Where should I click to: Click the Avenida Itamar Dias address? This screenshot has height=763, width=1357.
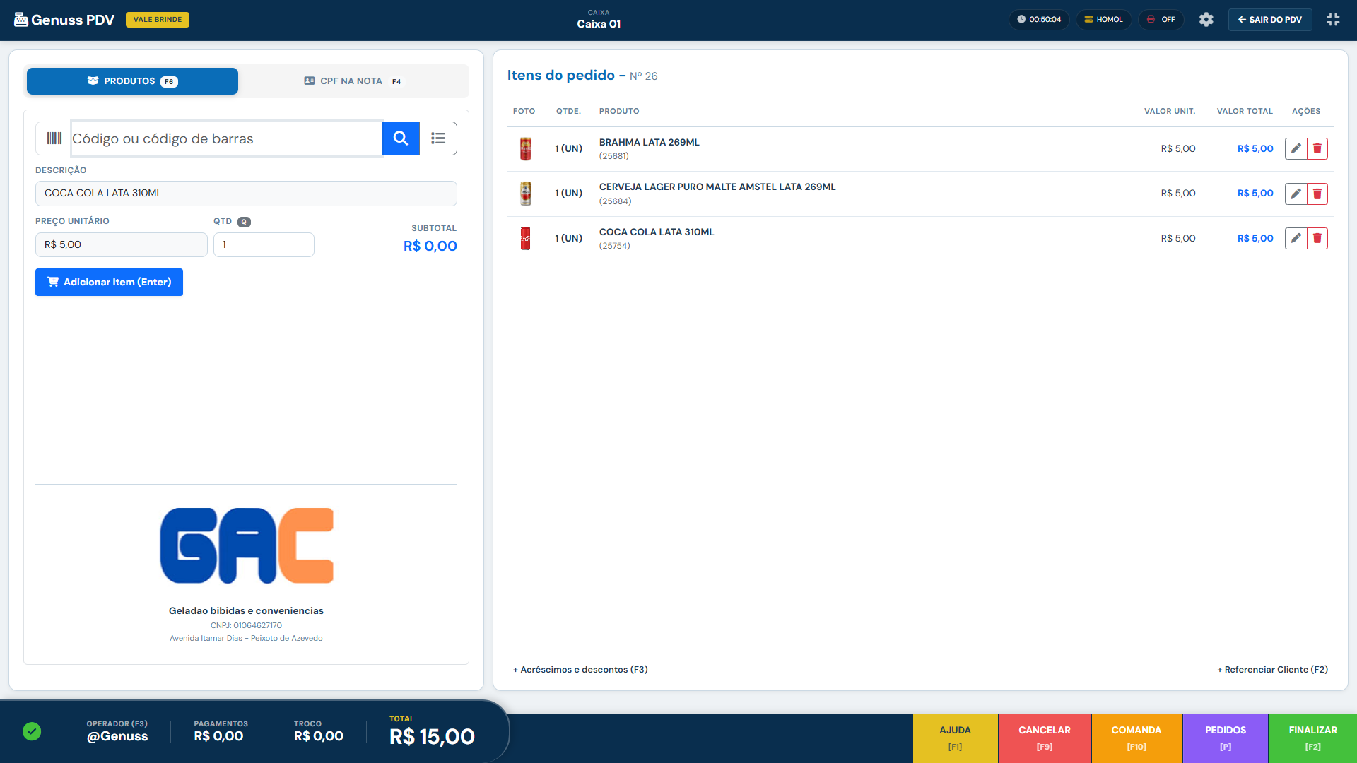pos(246,638)
